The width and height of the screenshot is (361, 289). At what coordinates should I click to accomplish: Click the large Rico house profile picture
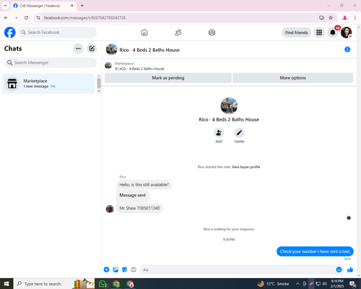pos(229,105)
